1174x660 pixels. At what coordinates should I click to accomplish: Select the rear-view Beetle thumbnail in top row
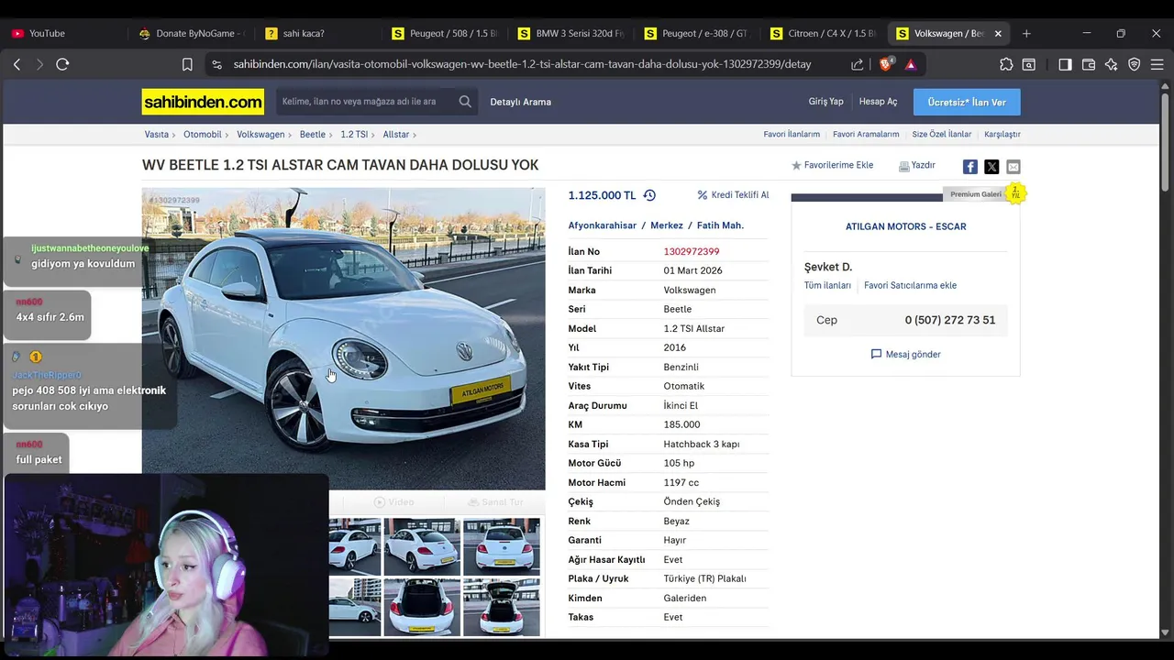click(x=501, y=546)
